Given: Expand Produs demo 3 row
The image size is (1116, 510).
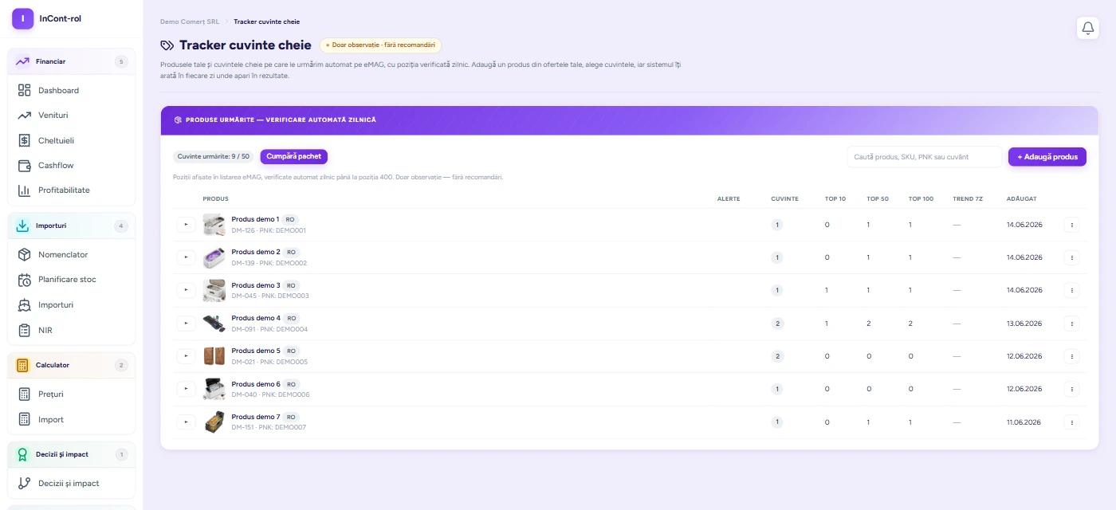Looking at the screenshot, I should point(186,290).
